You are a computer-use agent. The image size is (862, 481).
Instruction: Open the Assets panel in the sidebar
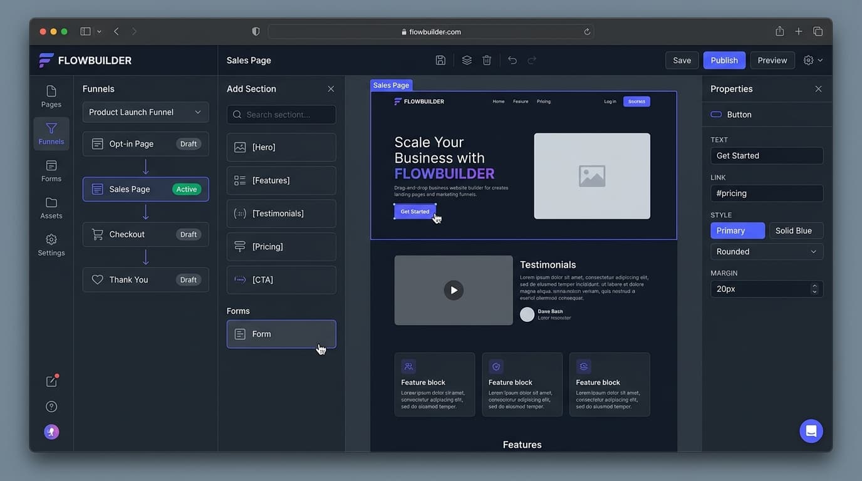point(51,207)
